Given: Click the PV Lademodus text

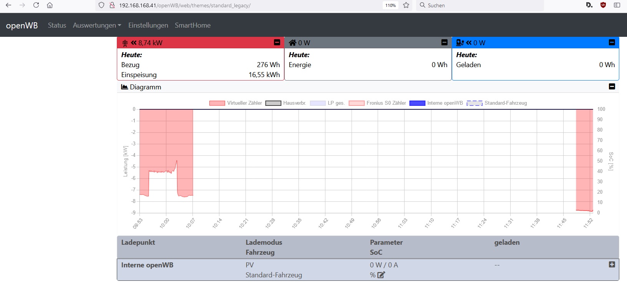Looking at the screenshot, I should [x=250, y=265].
